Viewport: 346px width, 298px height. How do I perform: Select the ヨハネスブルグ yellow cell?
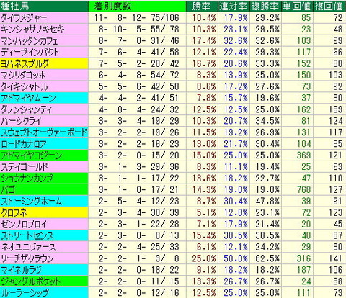click(44, 64)
